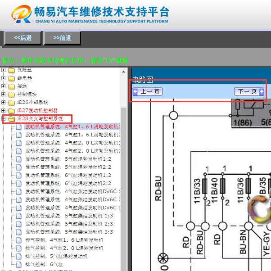Click the wiring circuit diagram image
271x271 pixels.
click(201, 185)
